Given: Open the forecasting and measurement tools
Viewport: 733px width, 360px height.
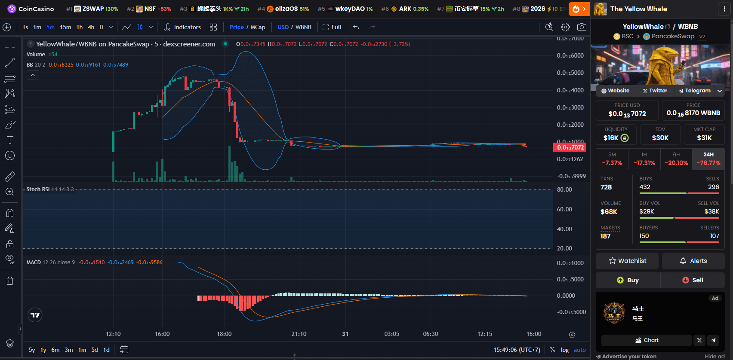Looking at the screenshot, I should [10, 109].
